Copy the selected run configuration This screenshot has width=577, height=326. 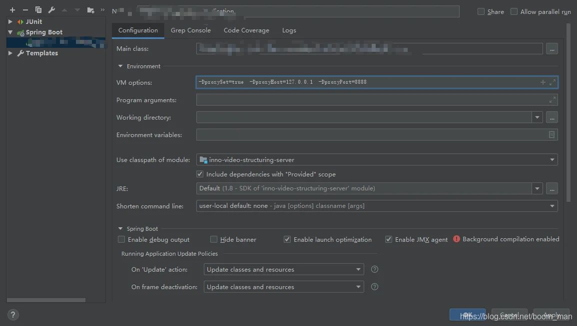[x=38, y=10]
